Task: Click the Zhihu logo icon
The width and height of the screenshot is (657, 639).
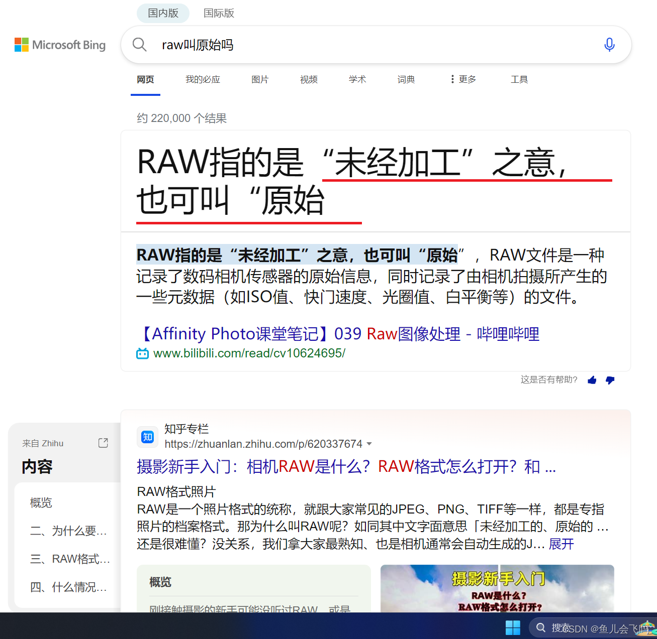Action: pos(147,437)
